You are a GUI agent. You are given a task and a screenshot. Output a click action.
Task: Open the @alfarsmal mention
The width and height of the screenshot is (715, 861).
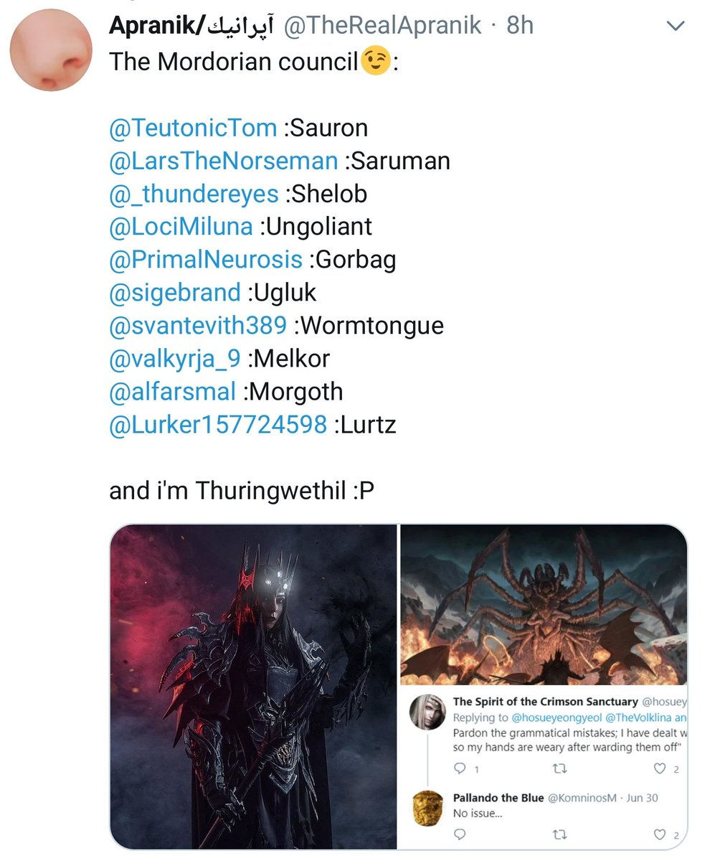[x=172, y=392]
